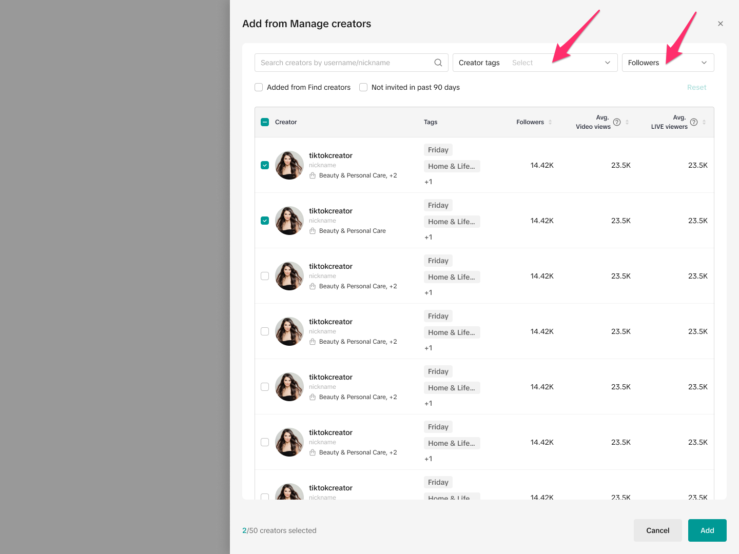This screenshot has height=554, width=739.
Task: Enable Added from Find creators filter
Action: [x=259, y=87]
